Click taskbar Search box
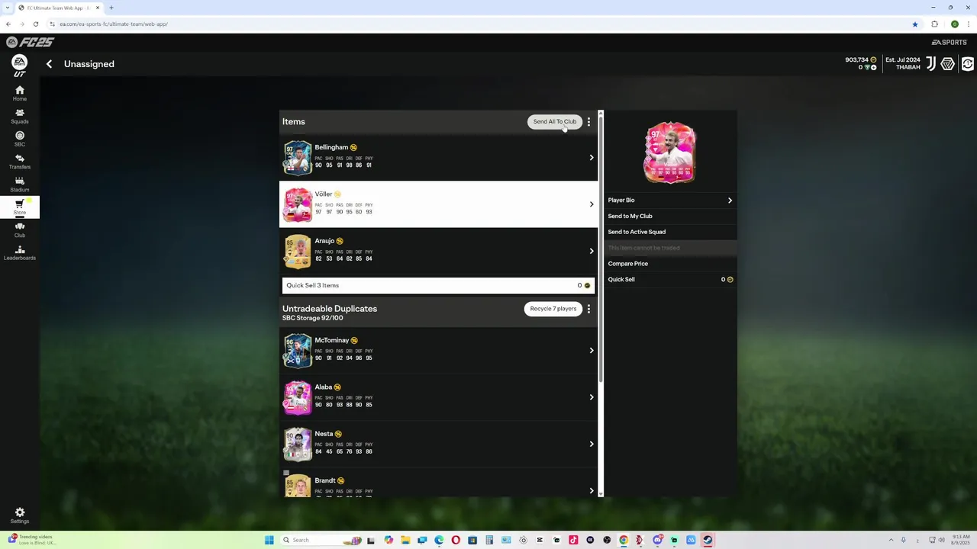The width and height of the screenshot is (977, 549). tap(321, 540)
